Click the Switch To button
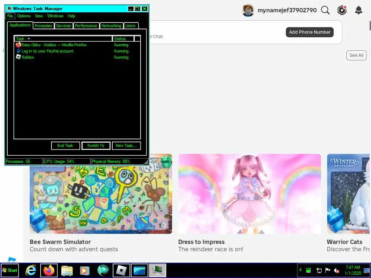Viewport: 371px width, 278px height. (96, 146)
